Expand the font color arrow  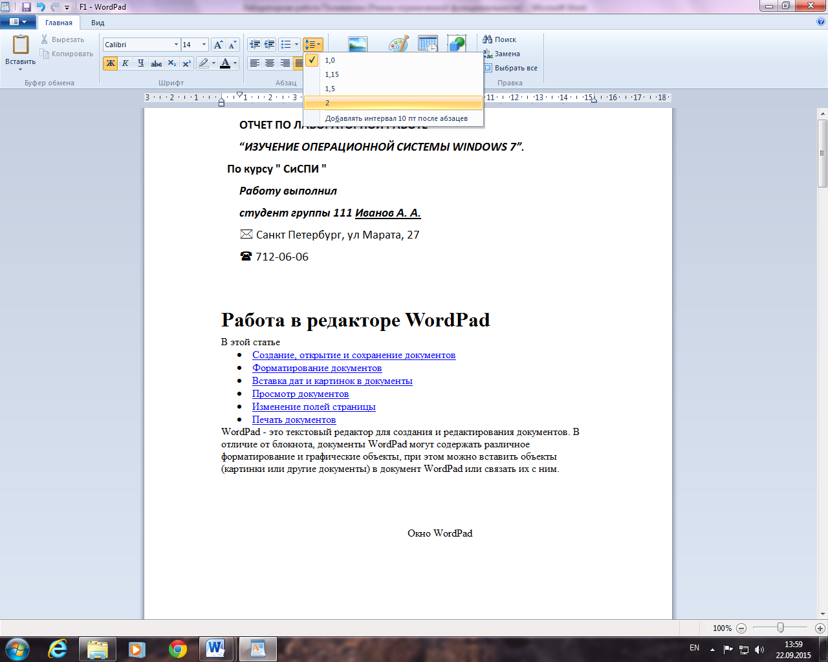pyautogui.click(x=235, y=63)
